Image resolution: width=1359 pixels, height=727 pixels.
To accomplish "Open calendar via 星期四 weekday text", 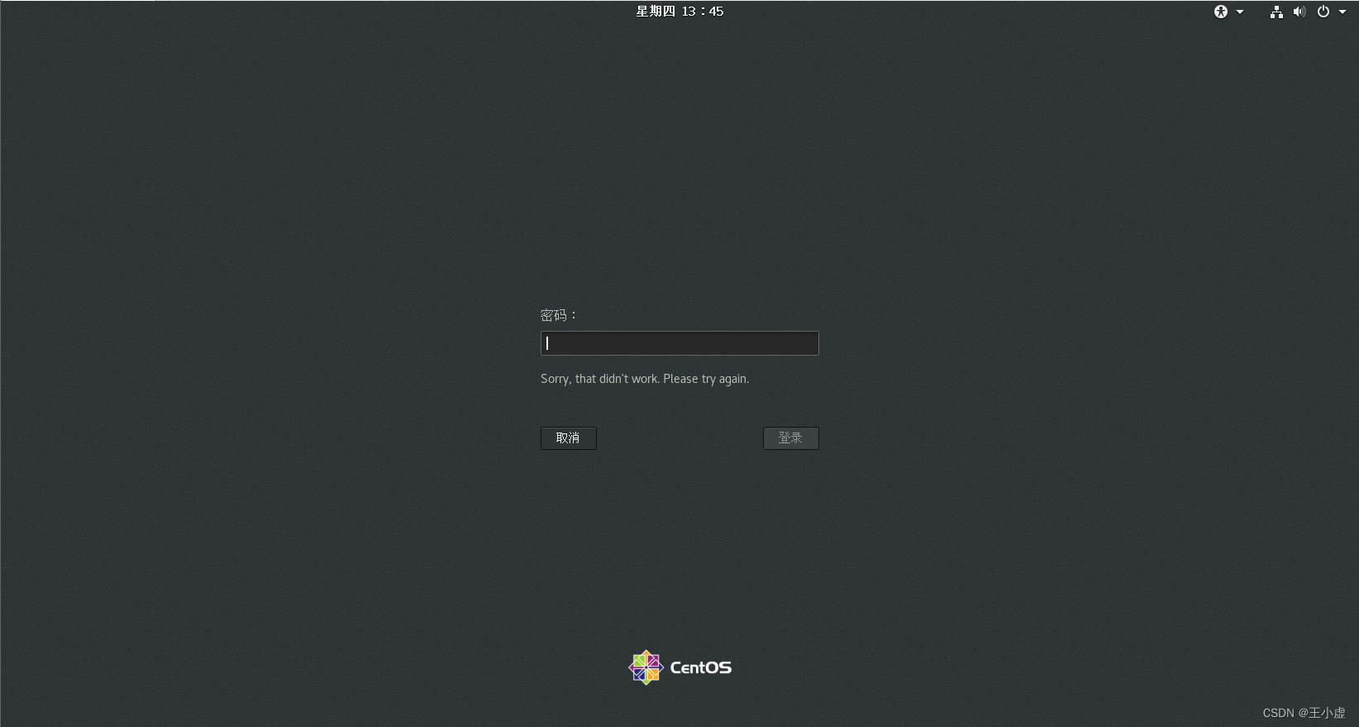I will click(656, 12).
